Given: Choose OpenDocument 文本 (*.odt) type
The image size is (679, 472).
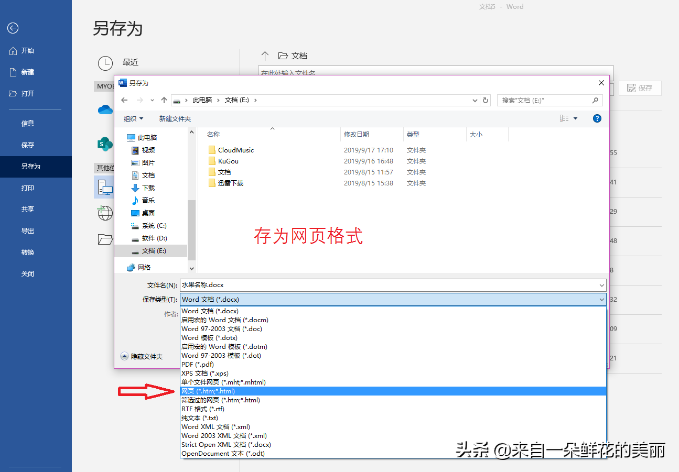Looking at the screenshot, I should pyautogui.click(x=393, y=454).
